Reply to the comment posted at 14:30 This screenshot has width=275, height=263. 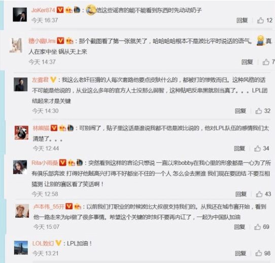pyautogui.click(x=240, y=111)
